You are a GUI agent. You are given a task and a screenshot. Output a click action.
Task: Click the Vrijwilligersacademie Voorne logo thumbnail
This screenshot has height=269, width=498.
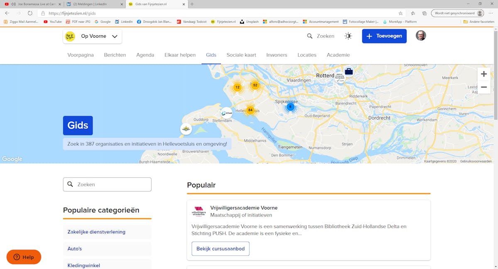199,211
